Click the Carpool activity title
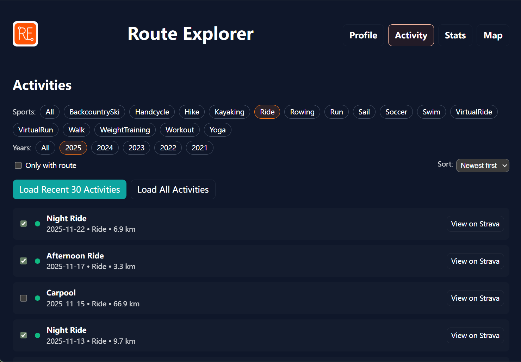Image resolution: width=521 pixels, height=362 pixels. tap(61, 293)
